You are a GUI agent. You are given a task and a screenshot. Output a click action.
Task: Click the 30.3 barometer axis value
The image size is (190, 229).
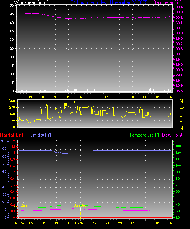(x=179, y=12)
